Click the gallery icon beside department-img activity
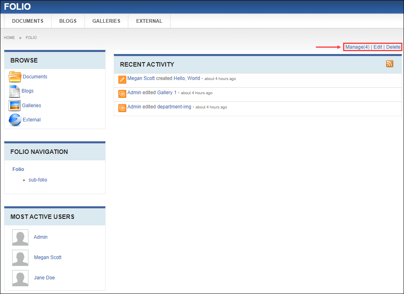The width and height of the screenshot is (404, 294). coord(122,108)
